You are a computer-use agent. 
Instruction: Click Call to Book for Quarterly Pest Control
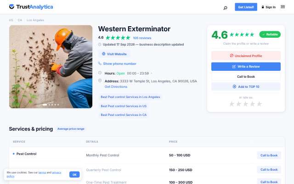tap(269, 170)
